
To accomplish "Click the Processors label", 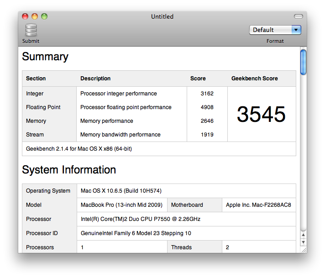I will tap(40, 247).
